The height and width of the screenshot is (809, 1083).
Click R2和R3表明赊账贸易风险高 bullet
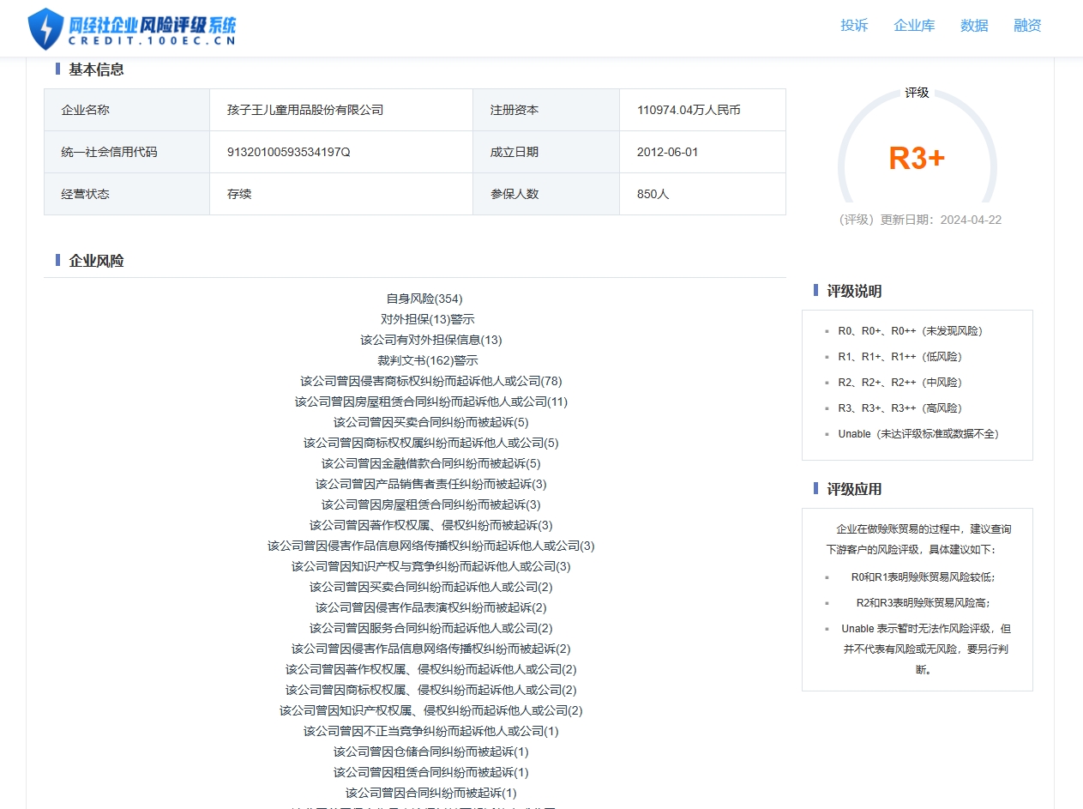(x=924, y=602)
